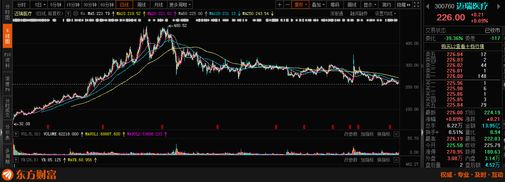Open the 复权 adjustment dropdown
Image resolution: width=505 pixels, height=182 pixels.
301,5
